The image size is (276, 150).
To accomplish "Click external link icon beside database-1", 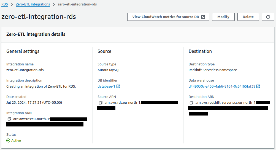I will pos(118,86).
